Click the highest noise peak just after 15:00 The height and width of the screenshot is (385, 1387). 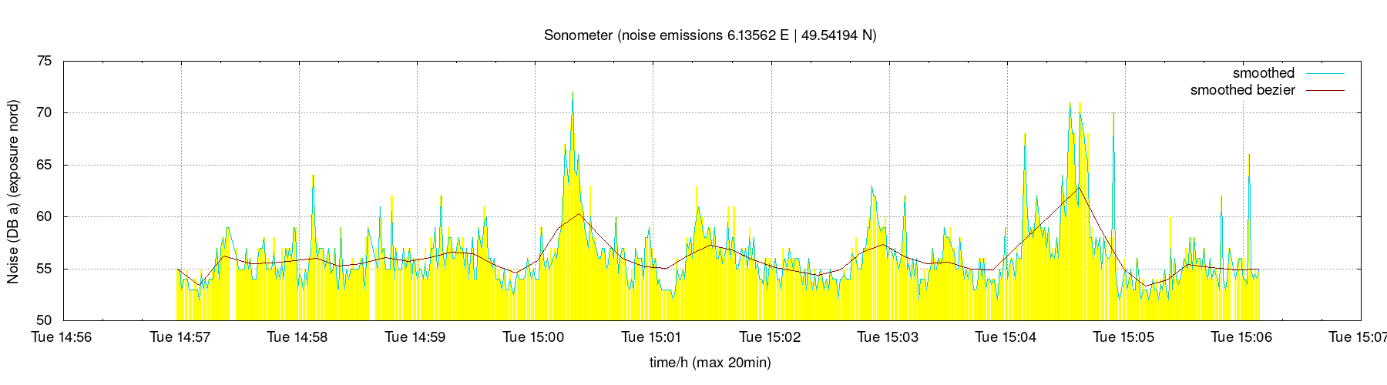coord(573,93)
